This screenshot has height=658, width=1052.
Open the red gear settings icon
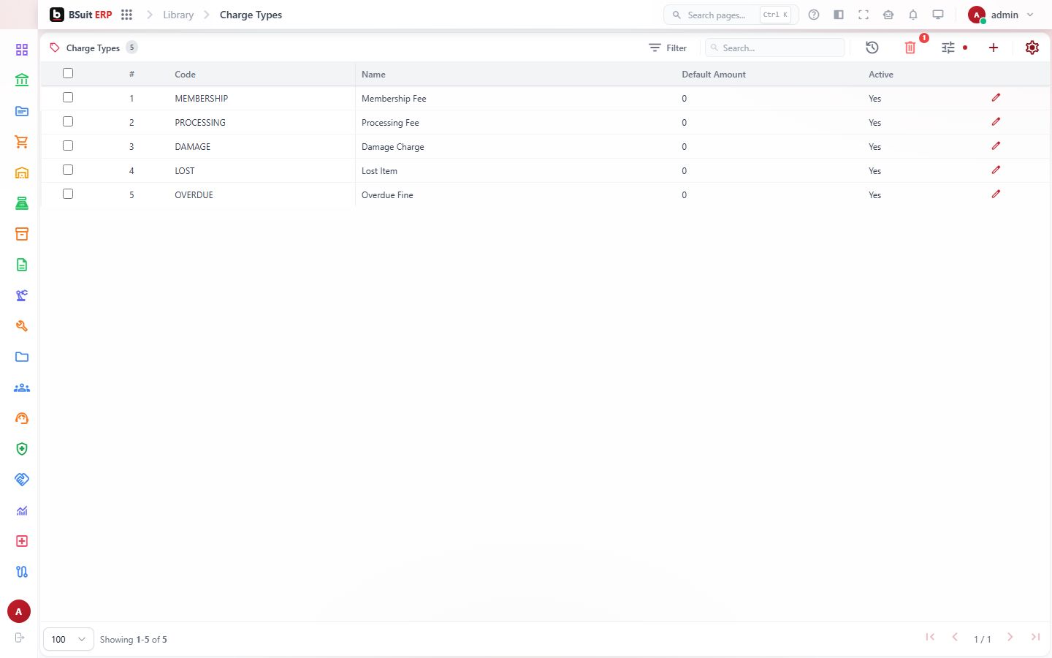click(1032, 48)
